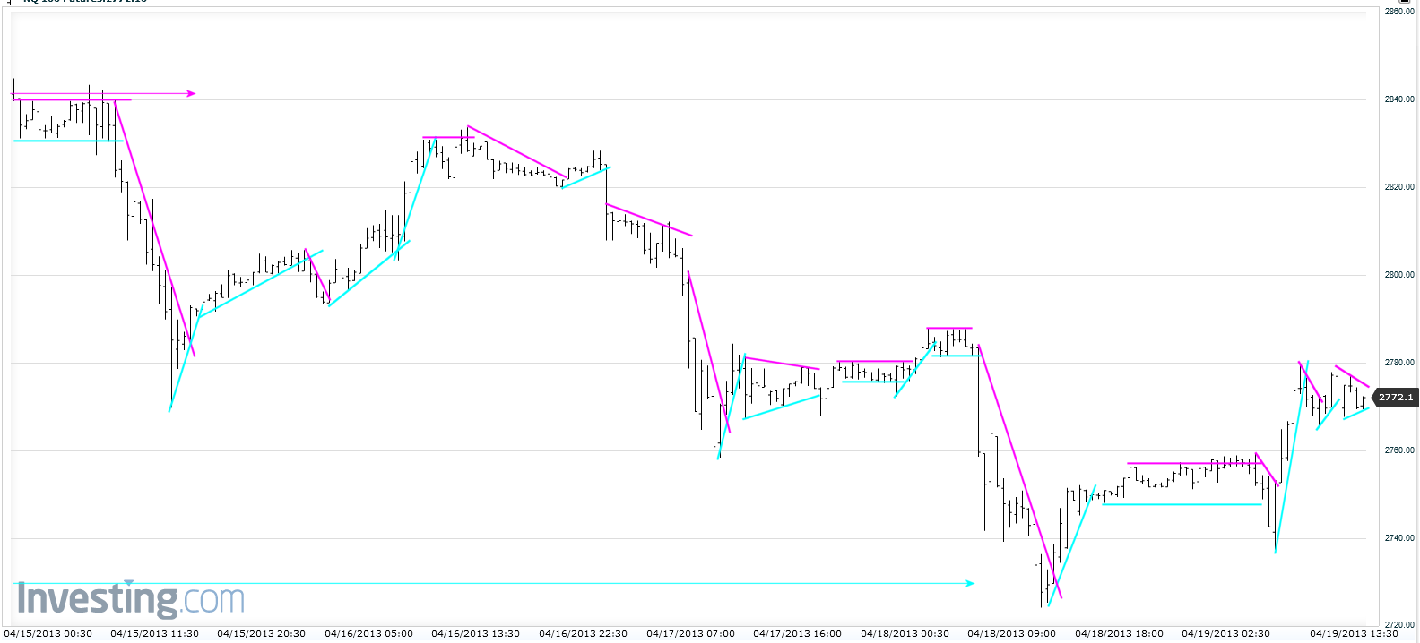Click the 04/17/2013 07:00 time label
This screenshot has width=1420, height=643.
[690, 634]
